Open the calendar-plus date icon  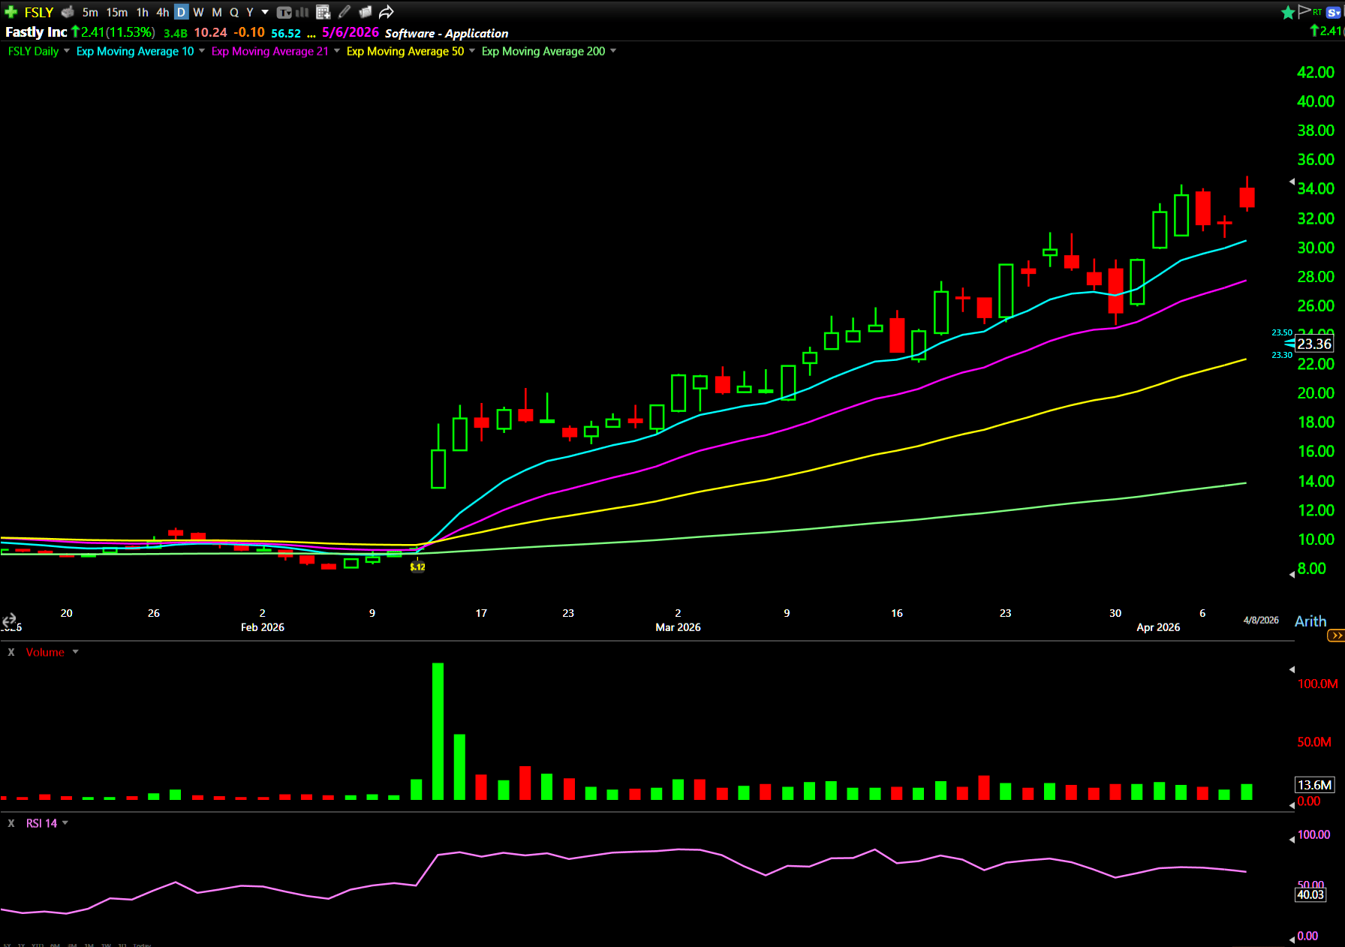click(x=323, y=12)
